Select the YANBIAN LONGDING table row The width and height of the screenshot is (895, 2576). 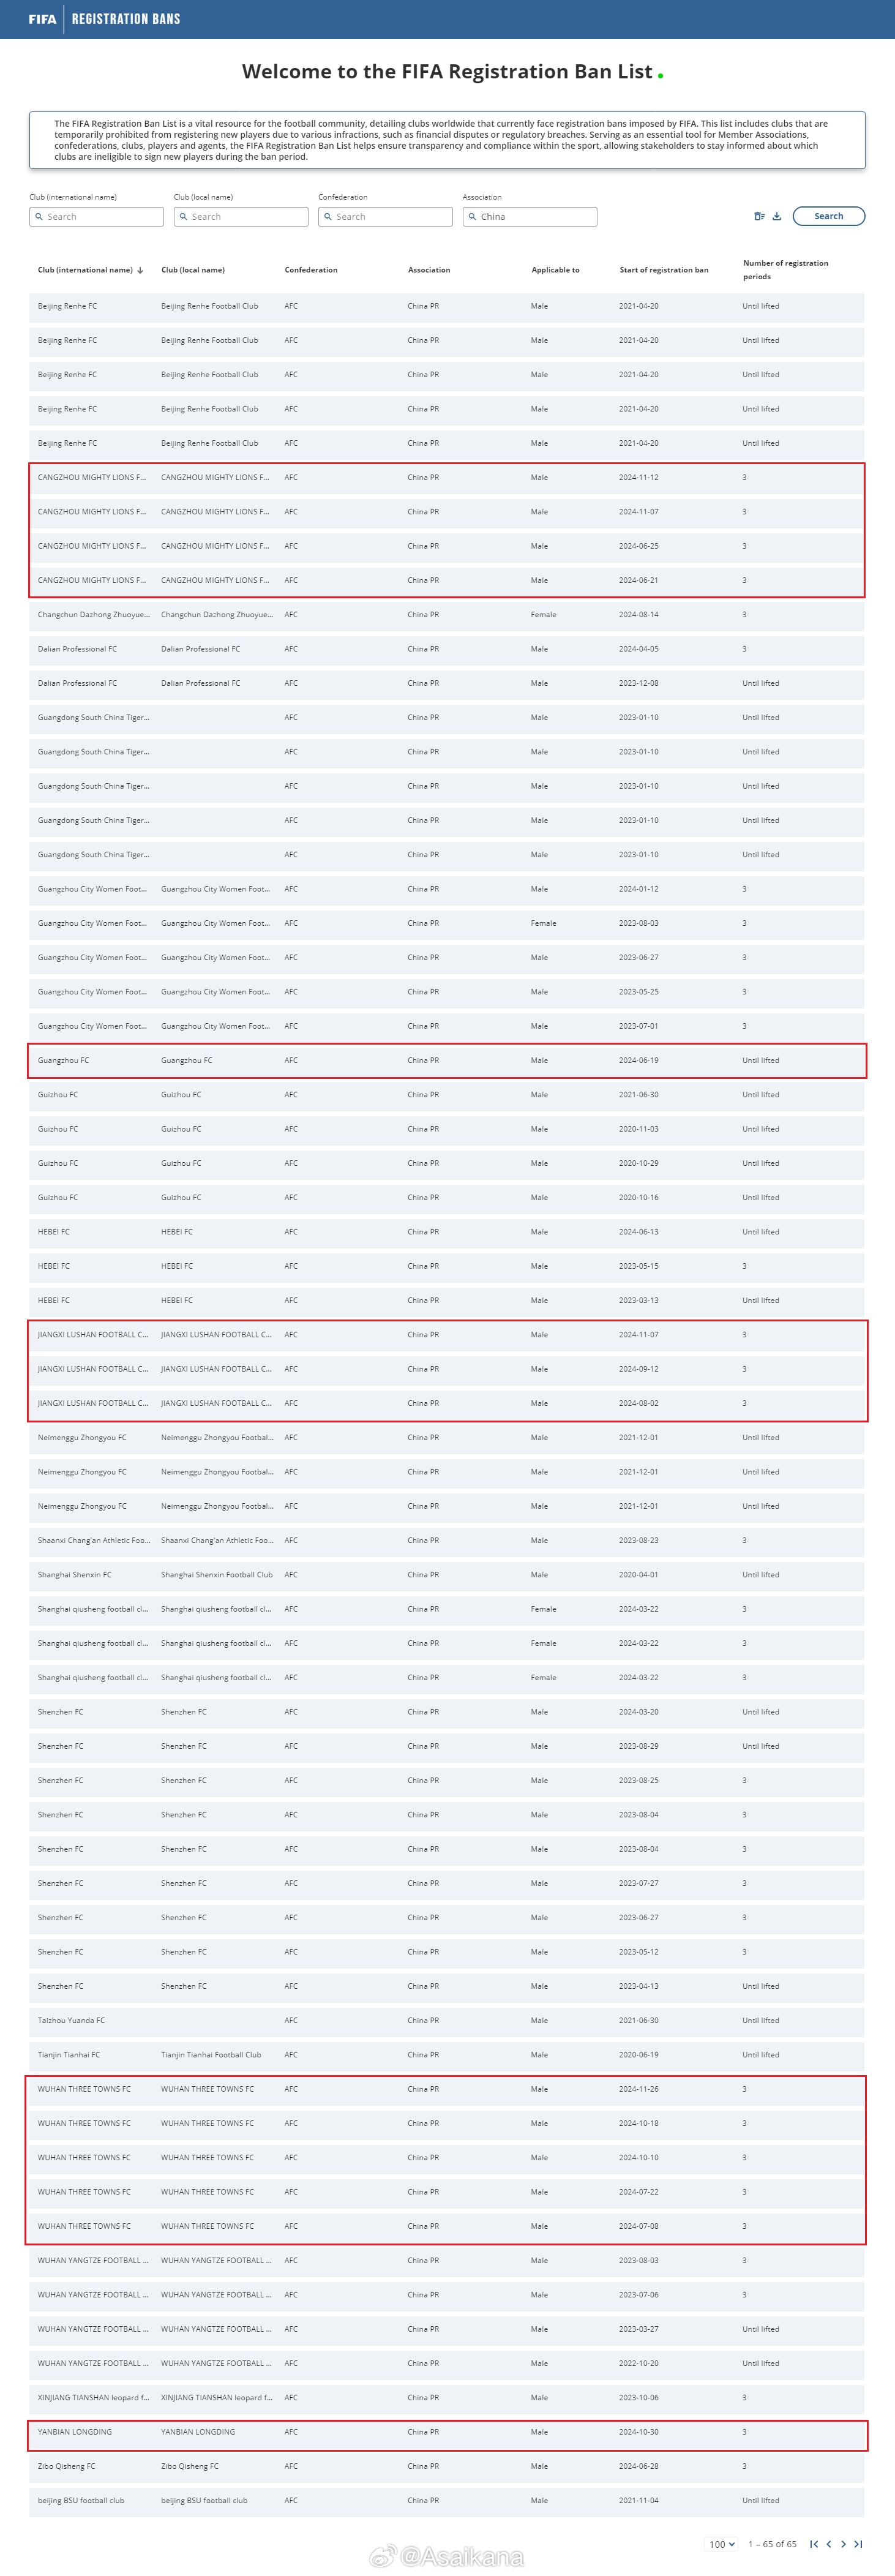click(x=446, y=2431)
